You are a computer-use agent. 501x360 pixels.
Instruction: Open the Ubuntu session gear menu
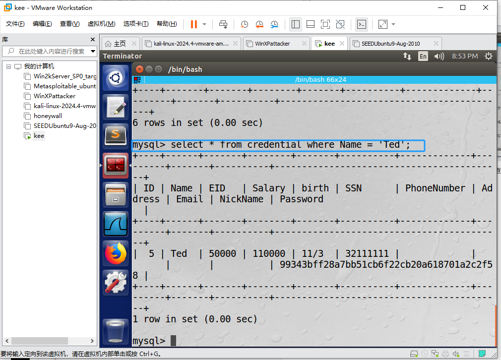click(489, 56)
